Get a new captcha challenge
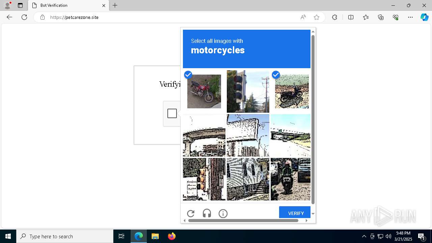 pyautogui.click(x=191, y=213)
